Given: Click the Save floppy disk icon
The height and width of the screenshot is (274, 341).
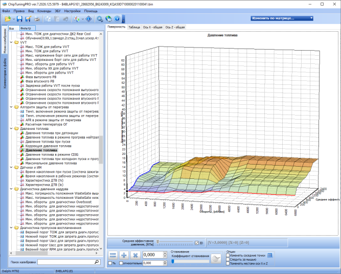Looking at the screenshot, I should pyautogui.click(x=19, y=19).
